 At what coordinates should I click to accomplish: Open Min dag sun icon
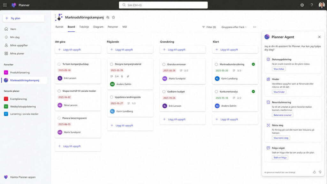tap(6, 37)
